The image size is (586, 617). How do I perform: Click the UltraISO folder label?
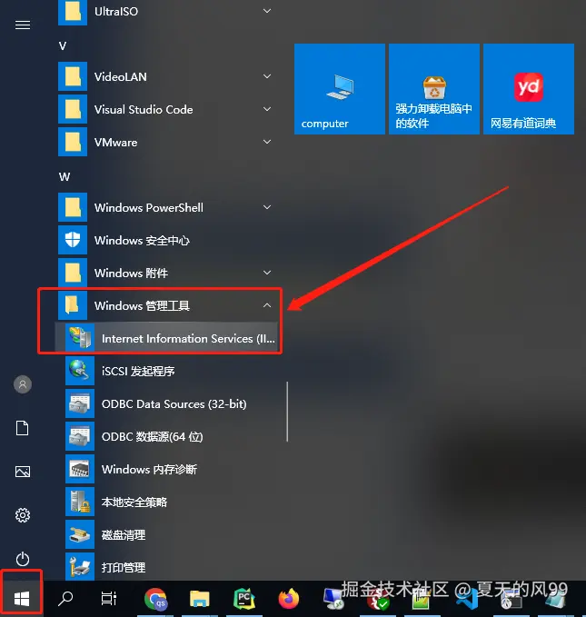[116, 12]
